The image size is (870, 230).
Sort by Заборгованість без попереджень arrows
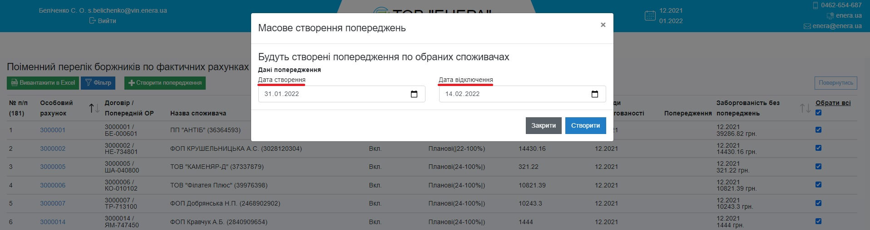pos(805,108)
